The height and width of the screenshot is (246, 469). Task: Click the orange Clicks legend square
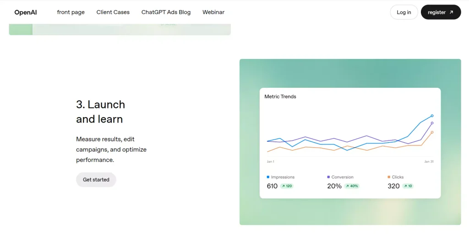389,177
